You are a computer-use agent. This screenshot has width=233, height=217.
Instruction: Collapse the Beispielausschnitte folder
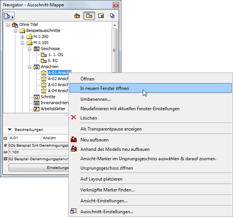pyautogui.click(x=15, y=31)
